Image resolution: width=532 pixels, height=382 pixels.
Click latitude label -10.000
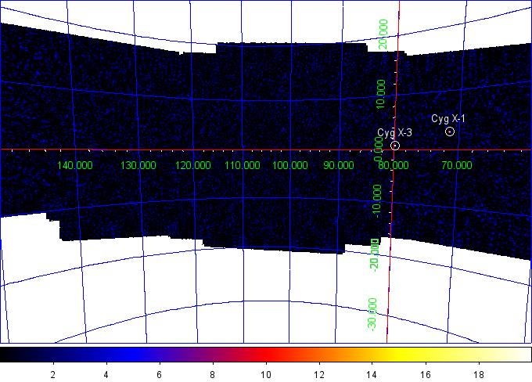click(x=377, y=201)
